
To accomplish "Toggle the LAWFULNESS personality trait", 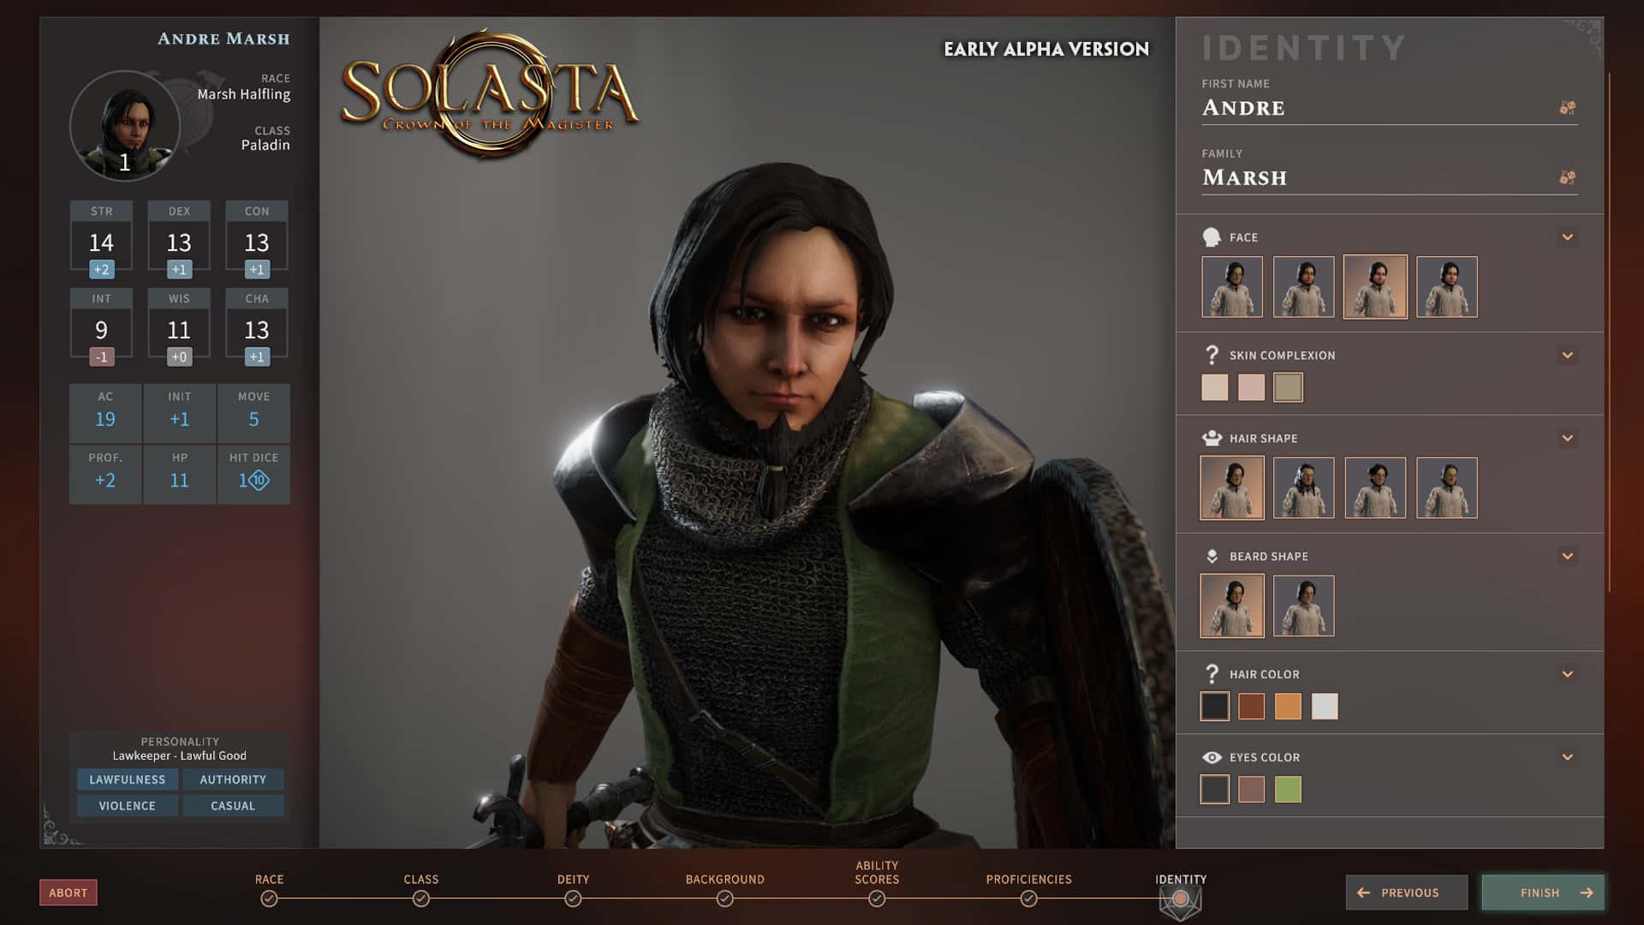I will pyautogui.click(x=128, y=779).
